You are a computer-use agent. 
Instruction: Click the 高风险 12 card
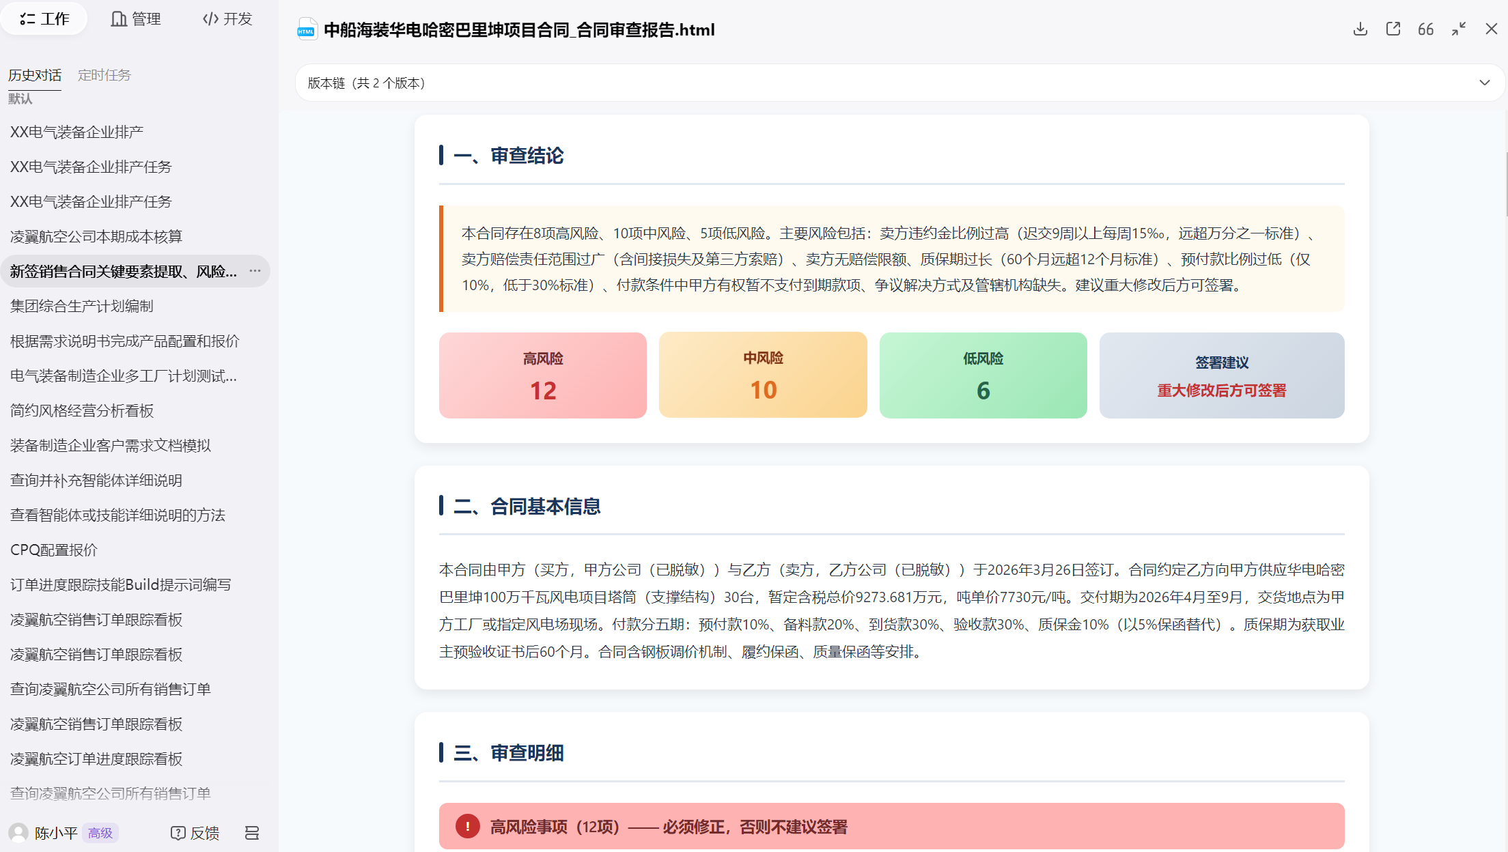tap(543, 375)
